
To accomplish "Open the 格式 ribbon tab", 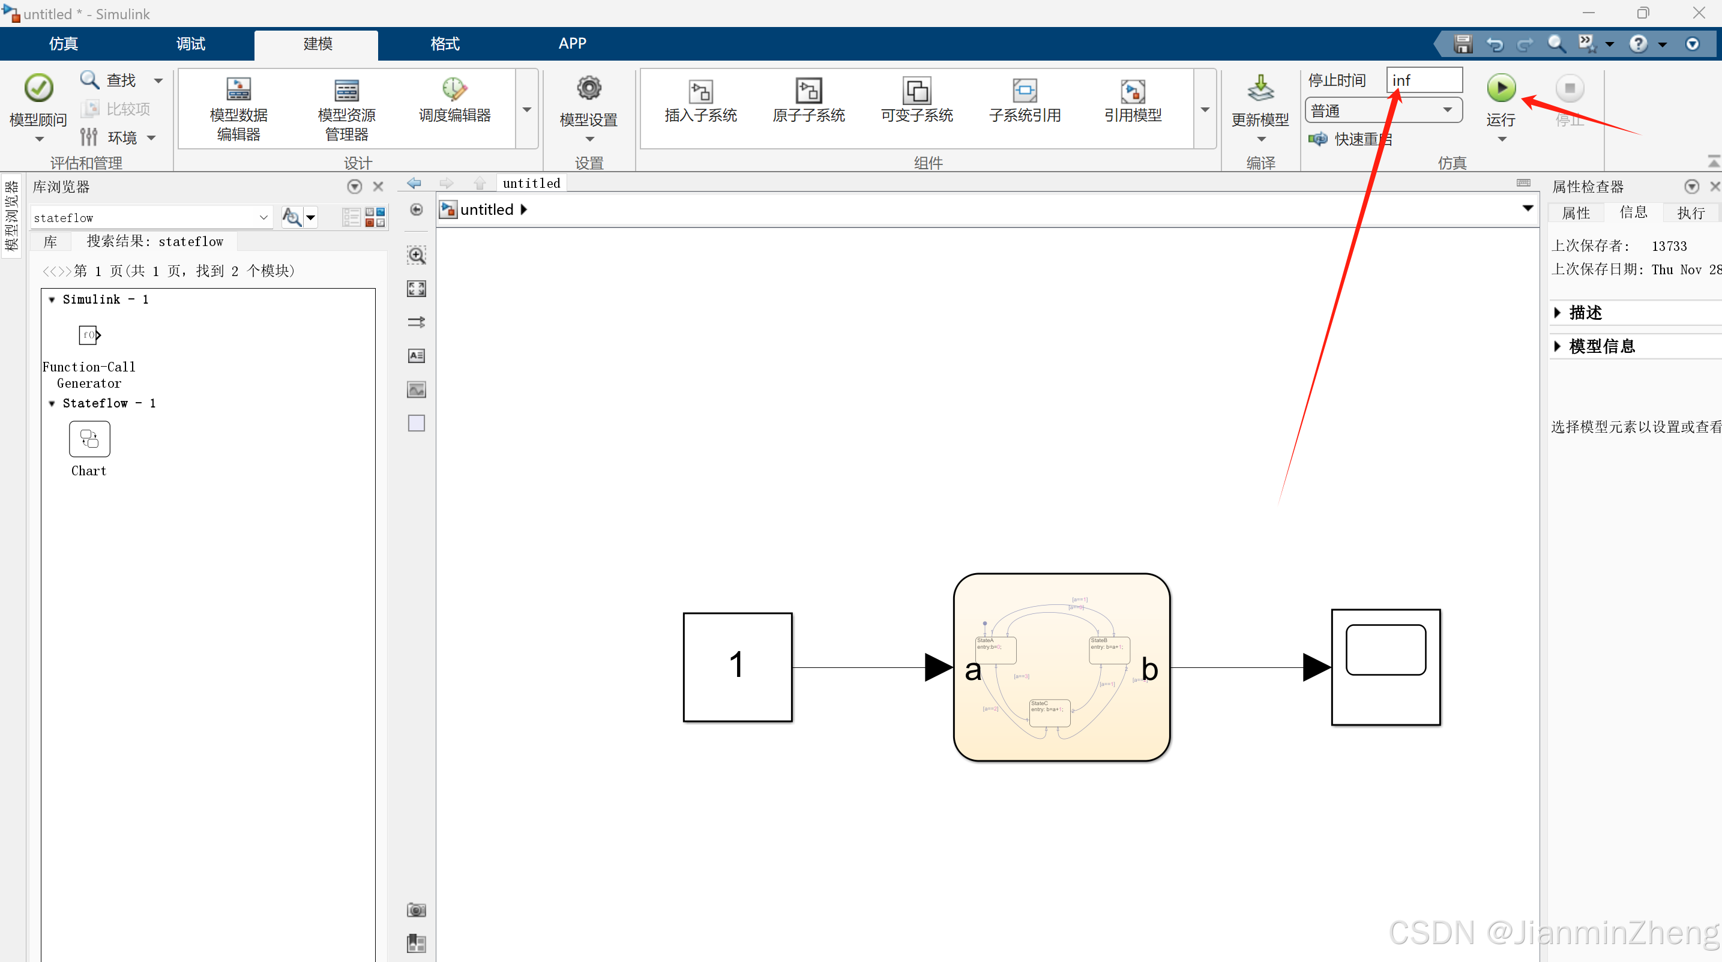I will coord(445,43).
